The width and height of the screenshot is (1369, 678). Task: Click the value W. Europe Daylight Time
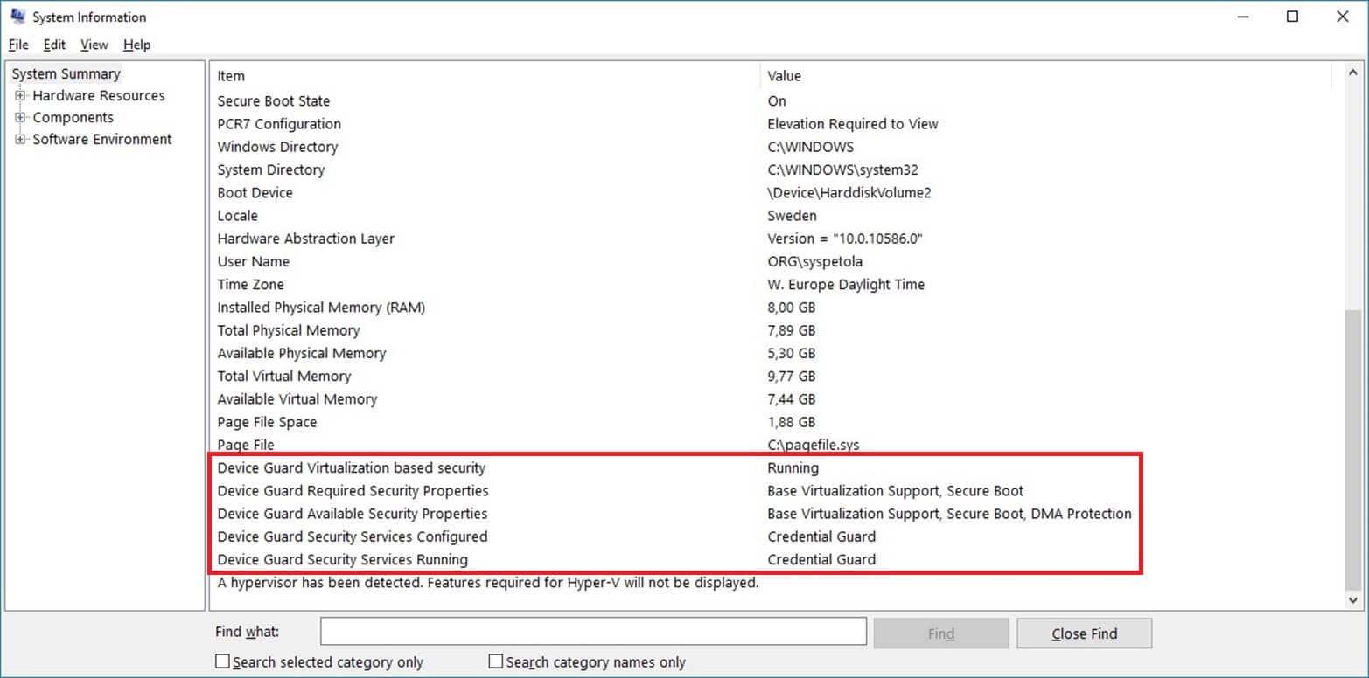tap(846, 284)
